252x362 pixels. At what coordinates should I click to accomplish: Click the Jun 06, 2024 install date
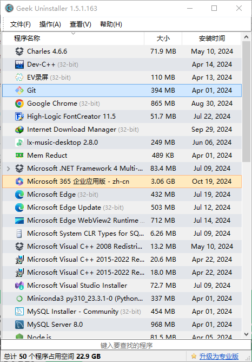pos(211,143)
